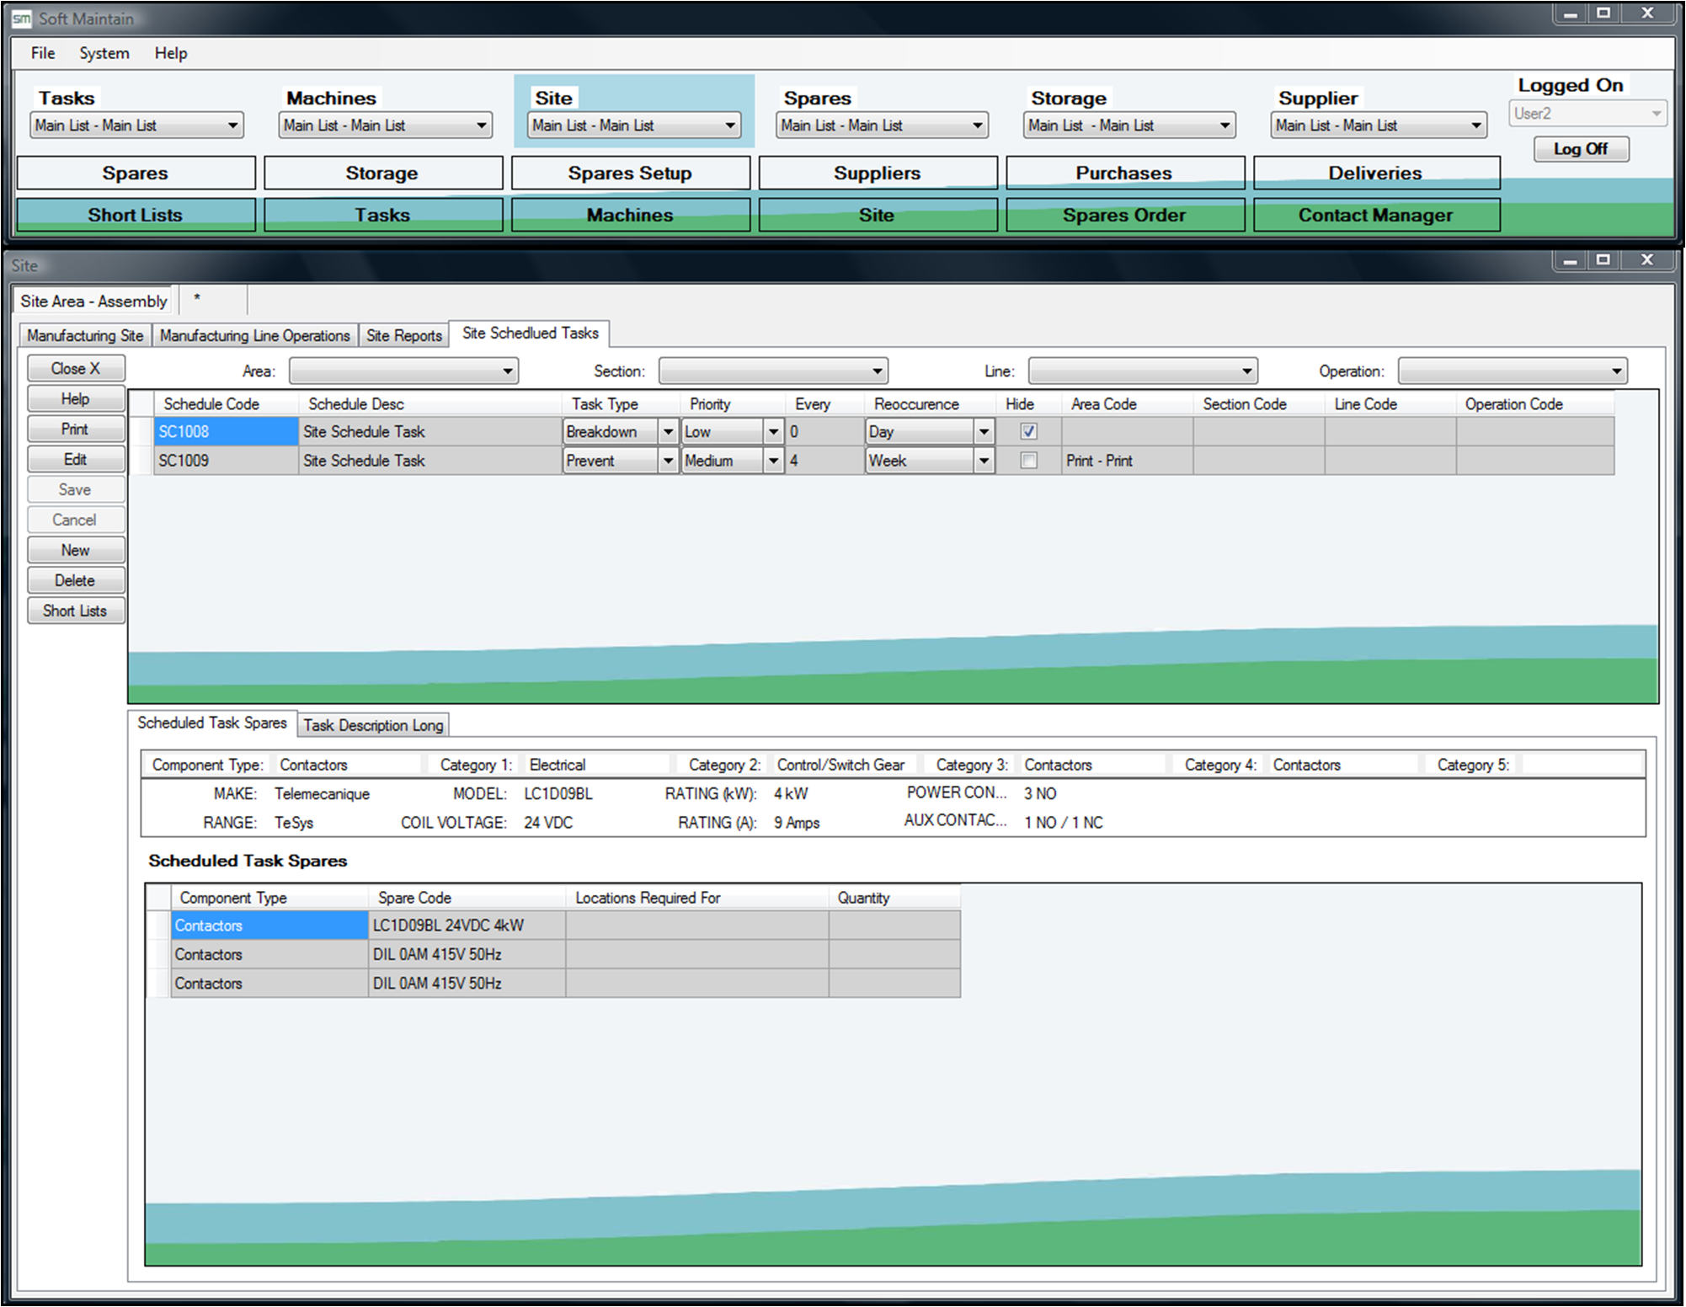Open the Spares Order module

[x=1124, y=215]
